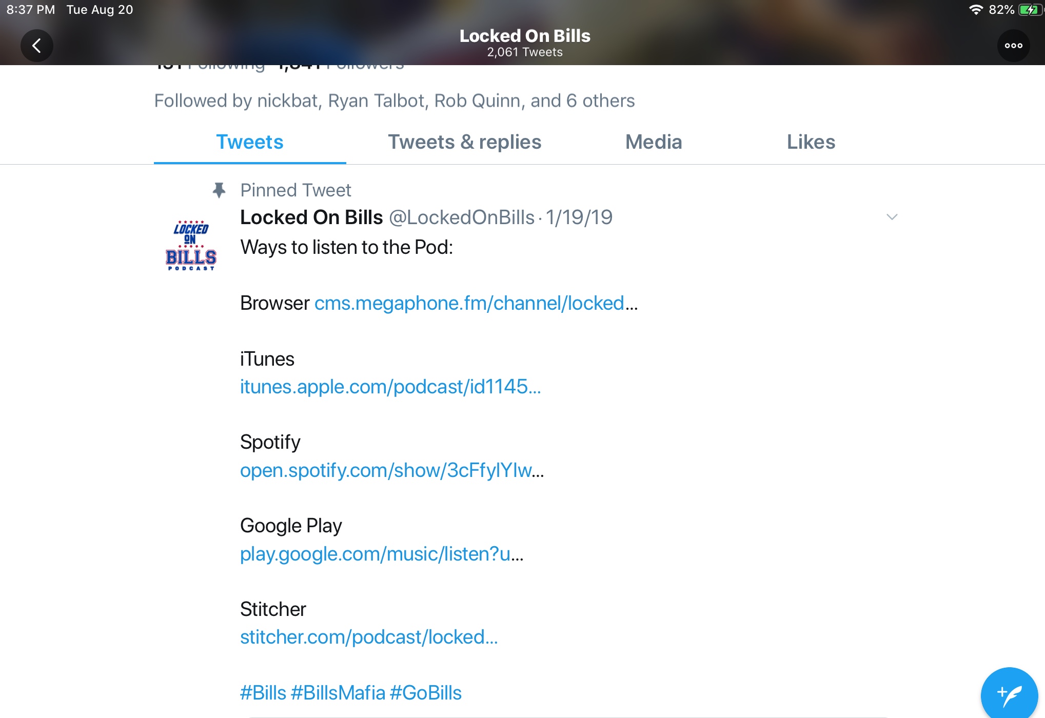Tap the Pinned Tweet label
The height and width of the screenshot is (718, 1045).
pyautogui.click(x=295, y=190)
